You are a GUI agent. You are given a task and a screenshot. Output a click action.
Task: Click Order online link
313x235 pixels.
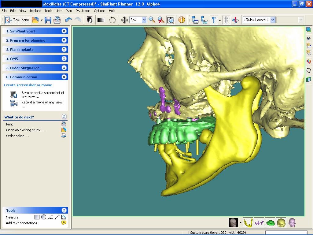17,136
